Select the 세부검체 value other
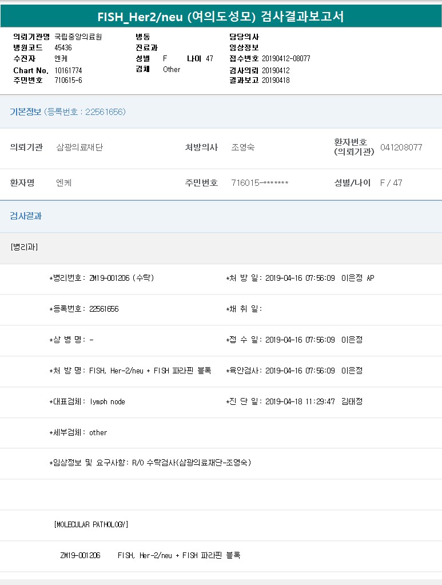 [98, 433]
